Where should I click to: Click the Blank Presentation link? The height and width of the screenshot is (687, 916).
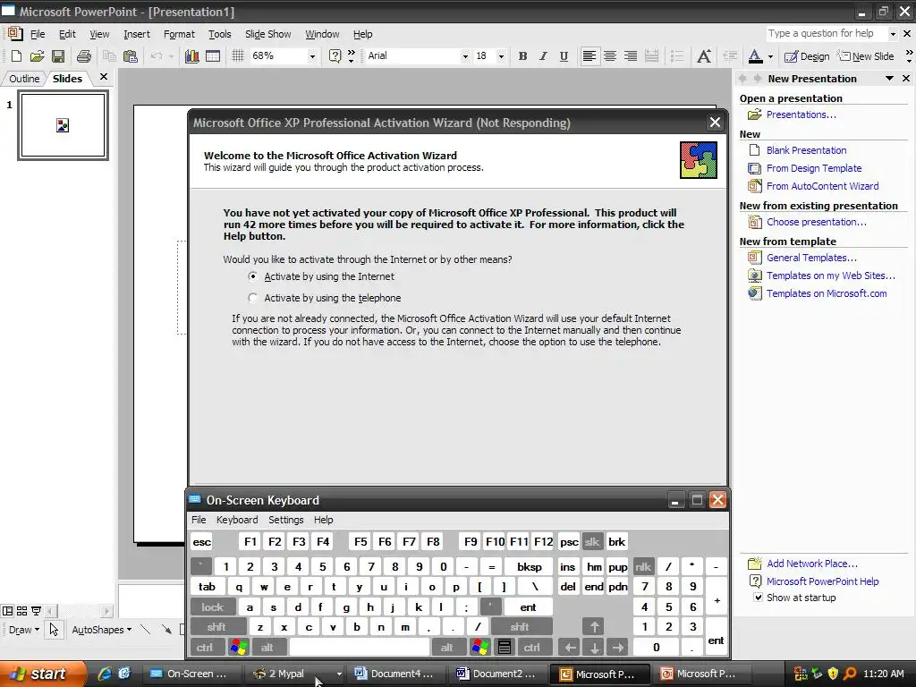point(806,150)
